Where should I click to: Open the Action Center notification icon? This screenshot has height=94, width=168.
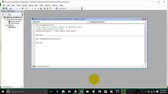pyautogui.click(x=157, y=92)
